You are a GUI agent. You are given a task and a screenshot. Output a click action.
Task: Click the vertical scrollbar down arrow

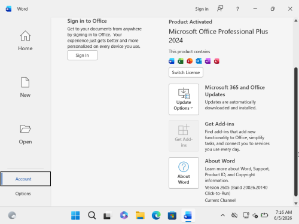coord(296,203)
